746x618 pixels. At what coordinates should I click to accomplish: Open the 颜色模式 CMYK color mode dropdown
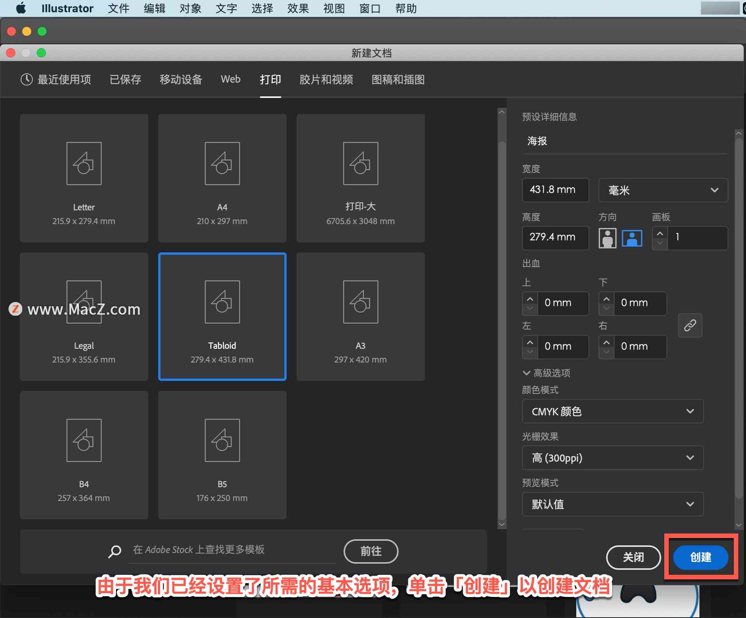620,411
